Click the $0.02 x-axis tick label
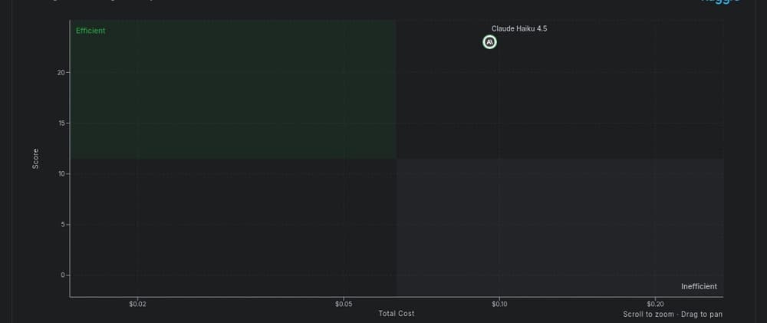The height and width of the screenshot is (323, 767). point(138,304)
